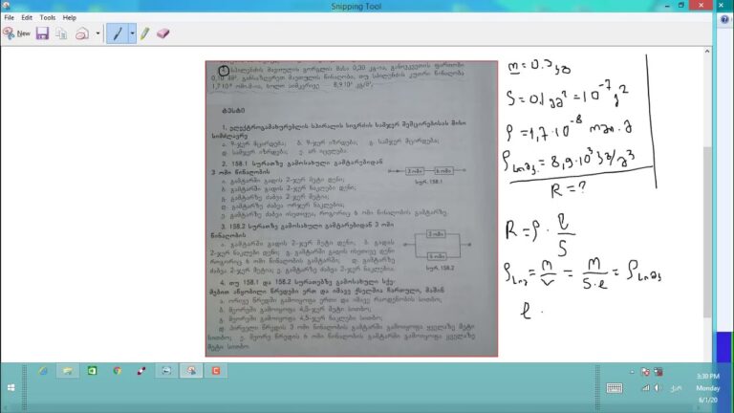Open the Pen options dropdown arrow
This screenshot has width=734, height=413.
[x=133, y=33]
